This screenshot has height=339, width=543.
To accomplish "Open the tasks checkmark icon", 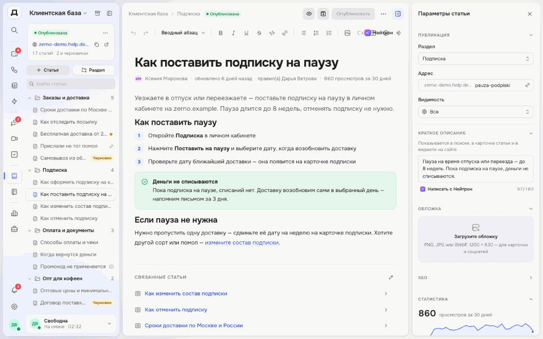I will point(14,155).
